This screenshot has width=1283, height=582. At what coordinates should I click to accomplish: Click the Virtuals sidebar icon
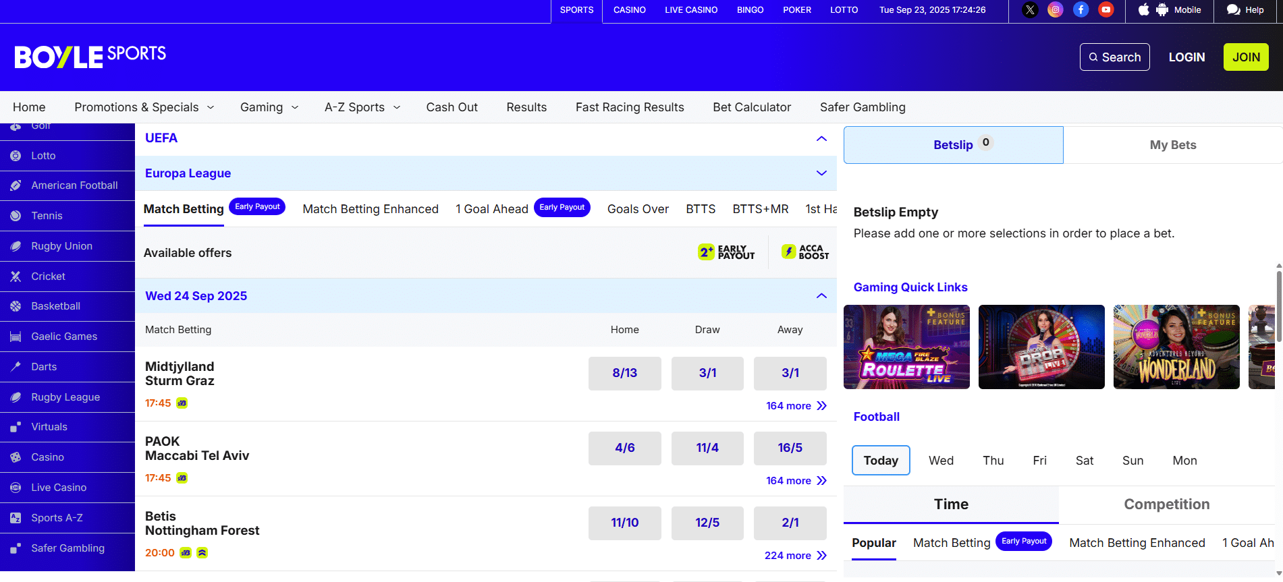pos(16,427)
